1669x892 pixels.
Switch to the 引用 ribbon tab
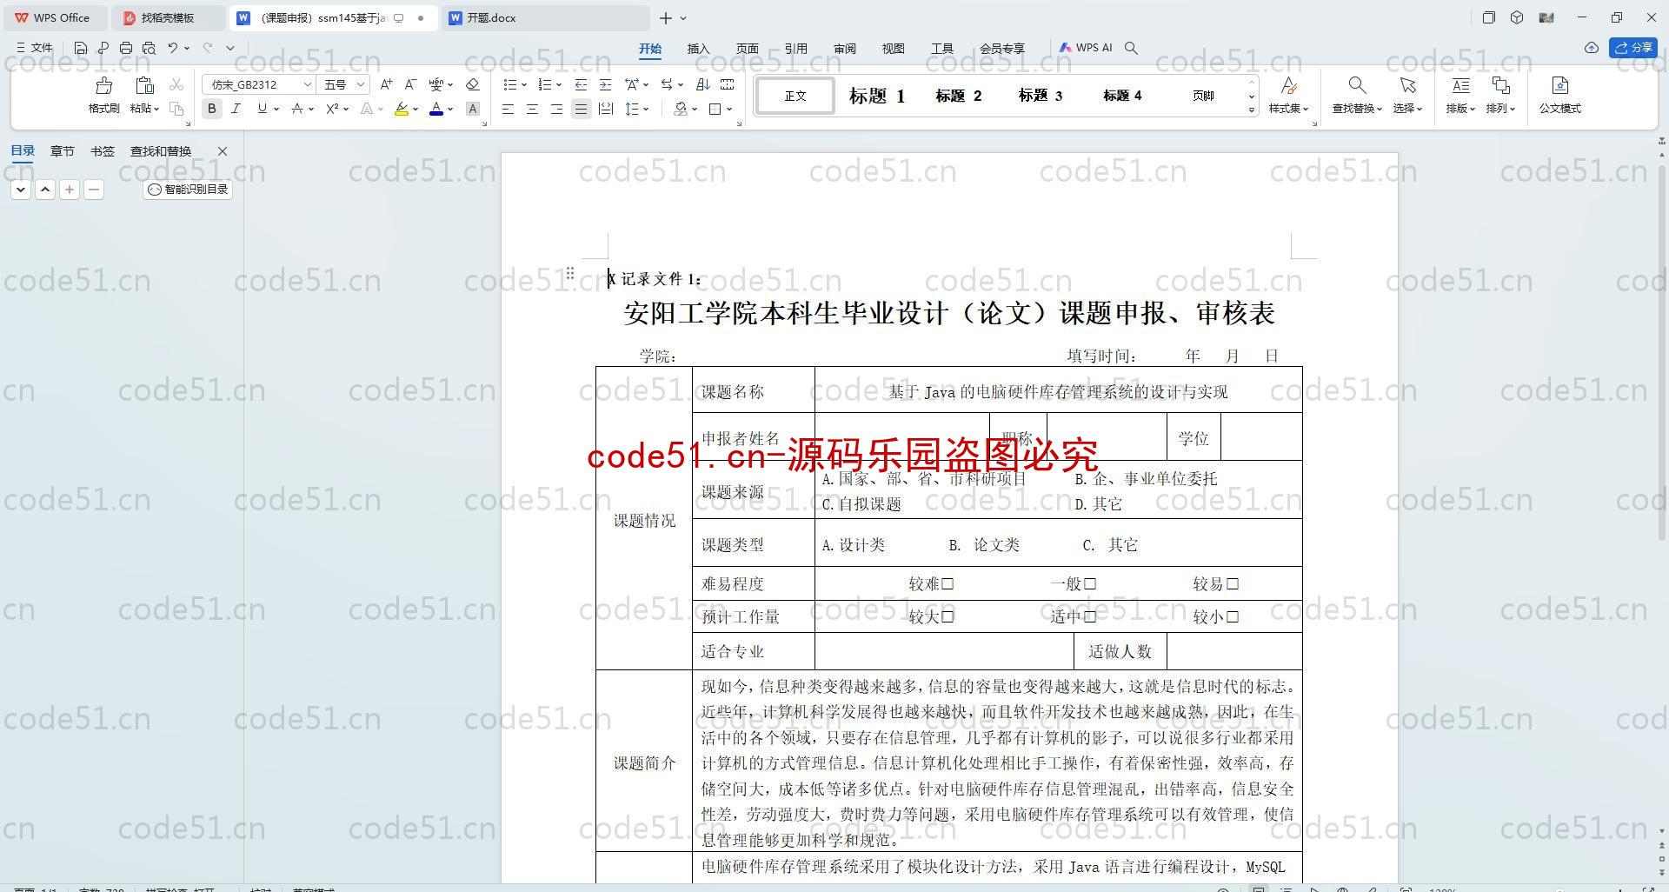(795, 49)
